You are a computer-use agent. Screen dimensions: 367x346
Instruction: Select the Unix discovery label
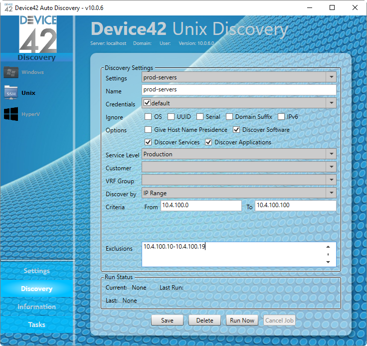[28, 93]
